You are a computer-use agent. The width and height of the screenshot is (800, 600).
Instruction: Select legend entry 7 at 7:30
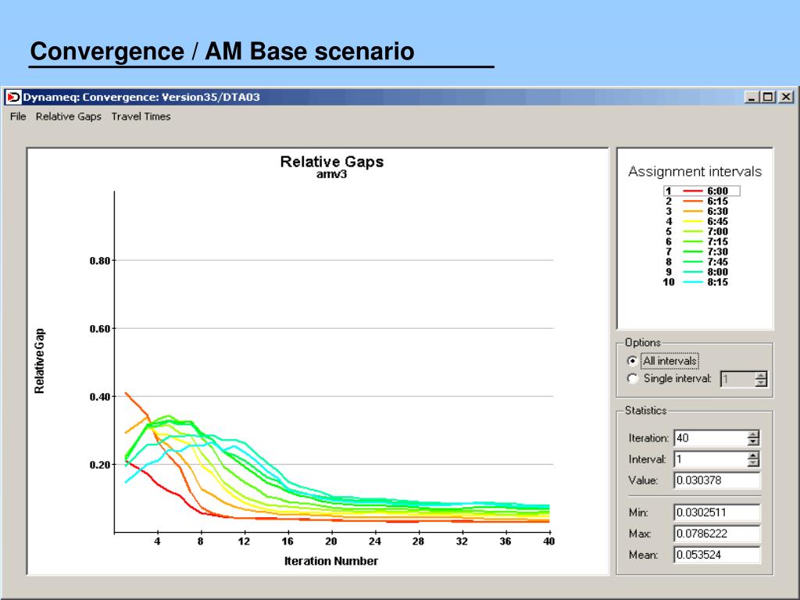(697, 252)
